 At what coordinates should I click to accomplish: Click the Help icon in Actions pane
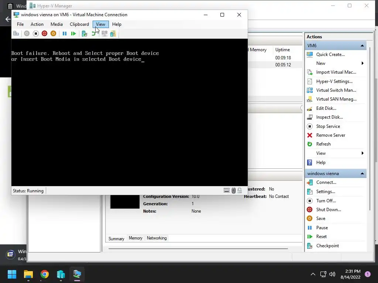point(310,163)
